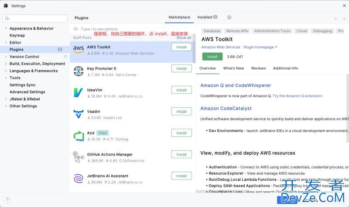The image size is (349, 207).
Task: Select Keymap in settings tree
Action: [x=17, y=35]
